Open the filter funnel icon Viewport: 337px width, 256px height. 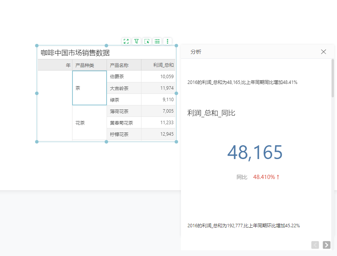[136, 41]
